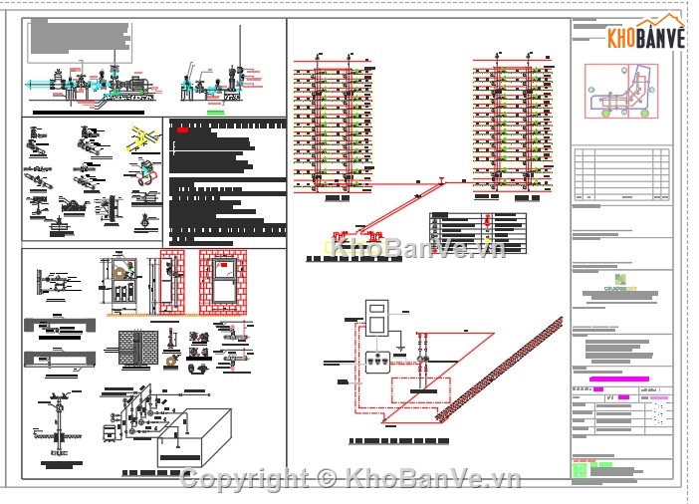Click the isometric water tank drawing
This screenshot has width=699, height=504.
tap(194, 437)
